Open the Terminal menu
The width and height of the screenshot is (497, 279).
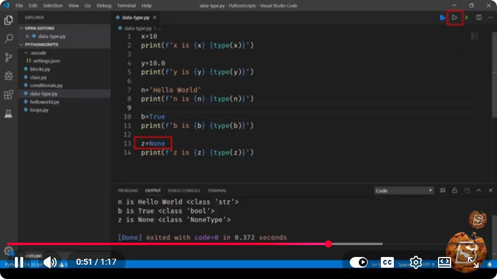(126, 6)
